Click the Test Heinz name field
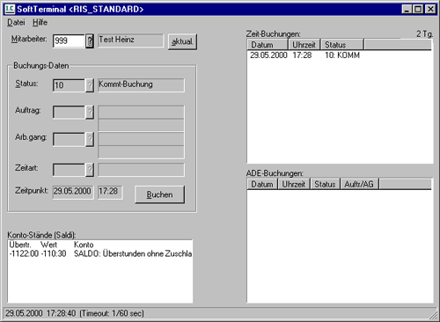Screen dimensions: 440x322 click(x=130, y=40)
